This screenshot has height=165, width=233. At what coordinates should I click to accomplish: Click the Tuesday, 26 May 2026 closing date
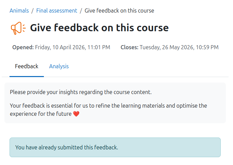coord(166,48)
